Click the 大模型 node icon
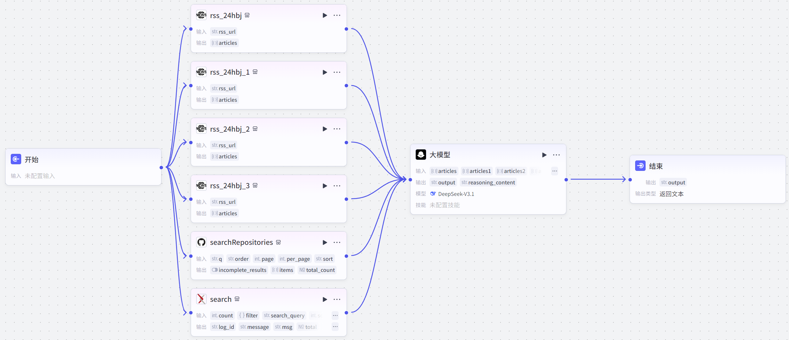 [421, 155]
